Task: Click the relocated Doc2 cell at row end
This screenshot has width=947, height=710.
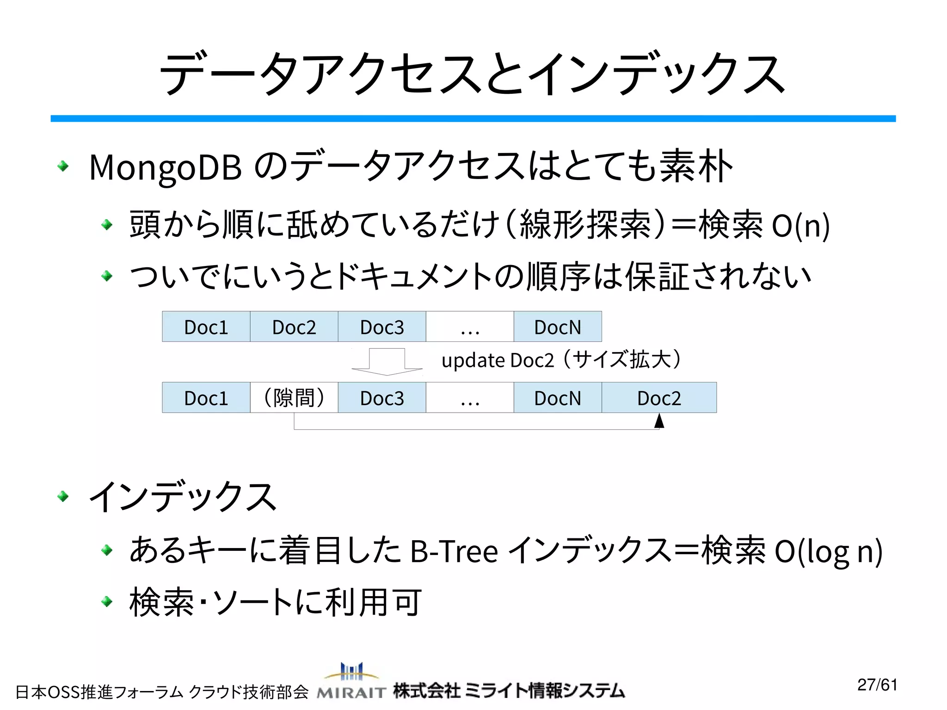Action: tap(659, 397)
